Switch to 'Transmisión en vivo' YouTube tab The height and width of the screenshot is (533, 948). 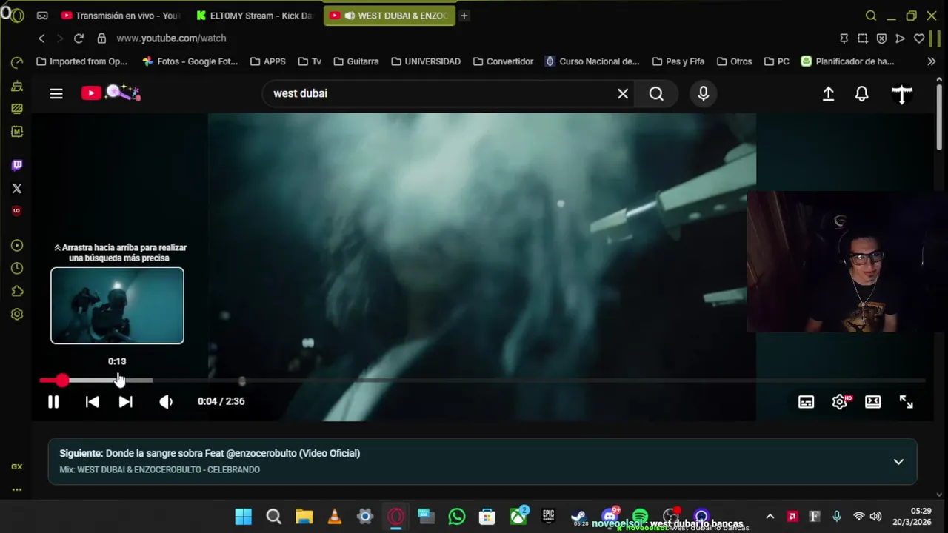120,16
